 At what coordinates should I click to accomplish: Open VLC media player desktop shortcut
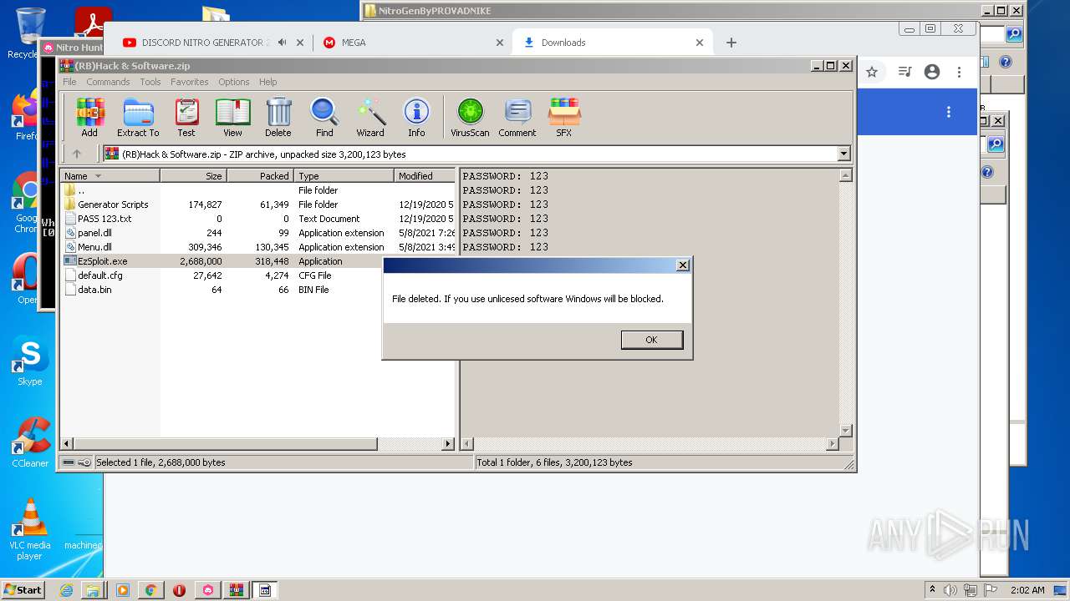(x=29, y=529)
